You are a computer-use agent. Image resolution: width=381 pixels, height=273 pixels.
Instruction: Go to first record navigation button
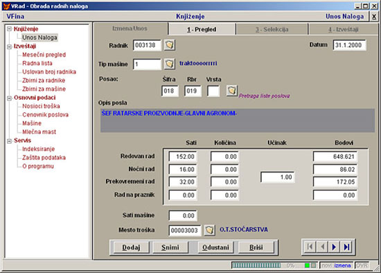point(310,247)
